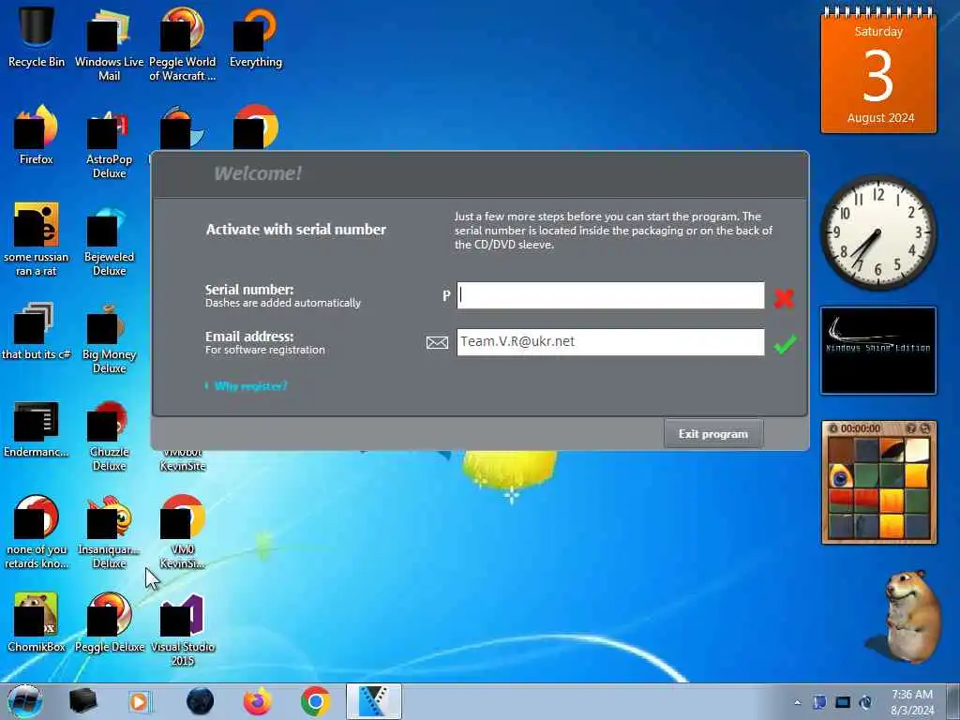960x720 pixels.
Task: Select the VM0 KevinSi... desktop icon
Action: click(x=183, y=532)
